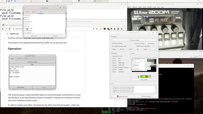203x114 pixels.
Task: Toggle the Super + hotkey modifier checkbox
Action: (143, 49)
